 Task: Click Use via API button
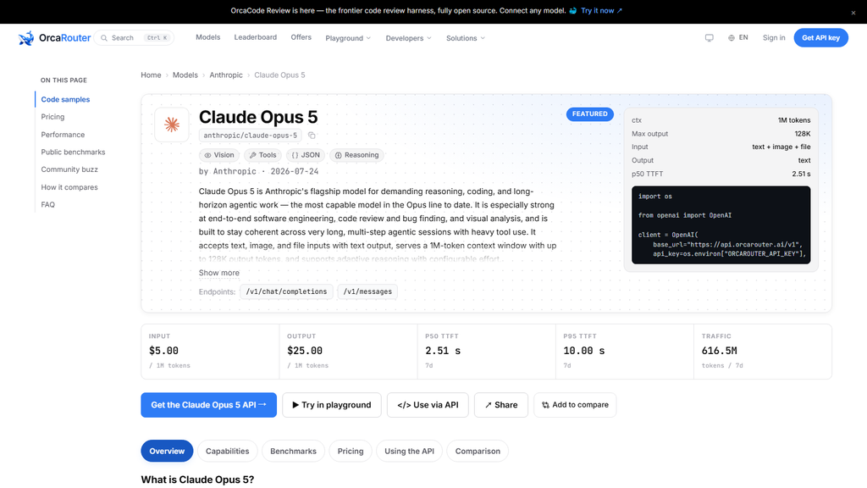(x=428, y=405)
